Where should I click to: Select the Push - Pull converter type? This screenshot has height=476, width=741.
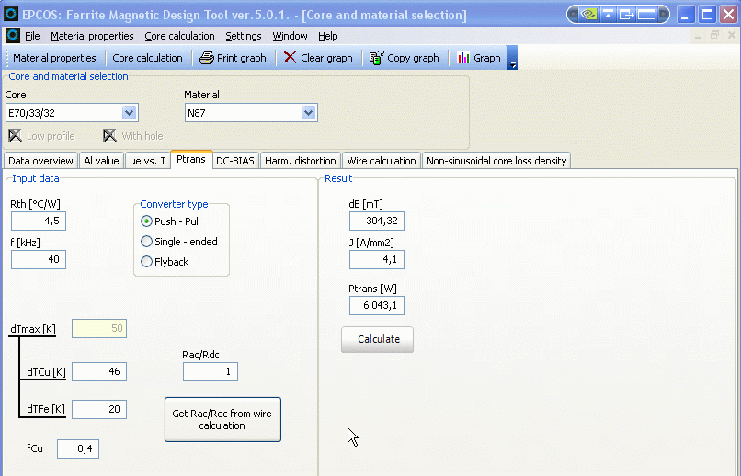[147, 221]
